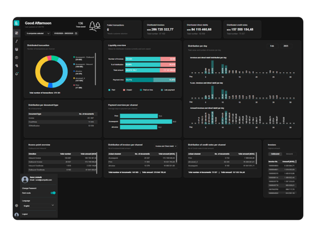This screenshot has height=237, width=316.
Task: Click the Feb month selector button
Action: point(272,46)
